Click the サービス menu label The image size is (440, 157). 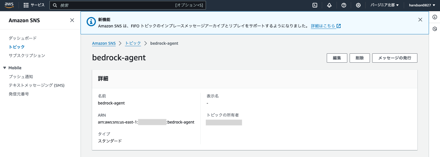click(38, 5)
